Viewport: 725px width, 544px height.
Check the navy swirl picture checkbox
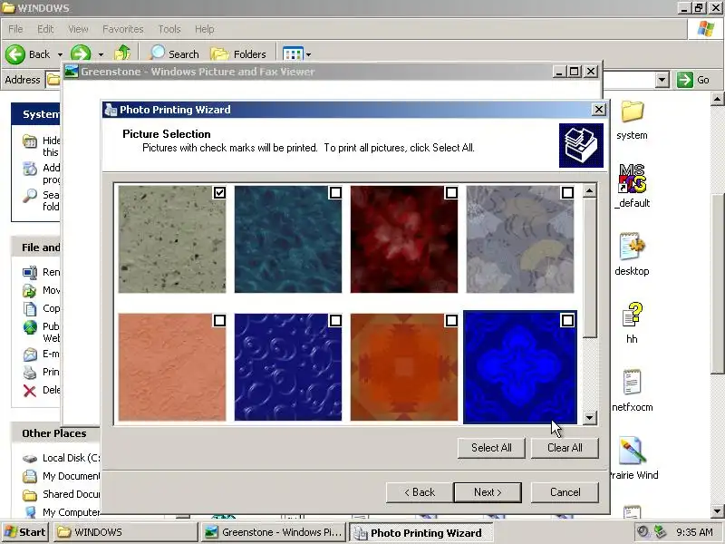(335, 321)
